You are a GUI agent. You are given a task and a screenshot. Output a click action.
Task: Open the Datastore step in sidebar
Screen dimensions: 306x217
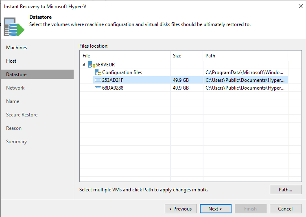pos(16,75)
